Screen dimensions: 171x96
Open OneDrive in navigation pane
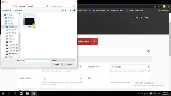[x=11, y=18]
